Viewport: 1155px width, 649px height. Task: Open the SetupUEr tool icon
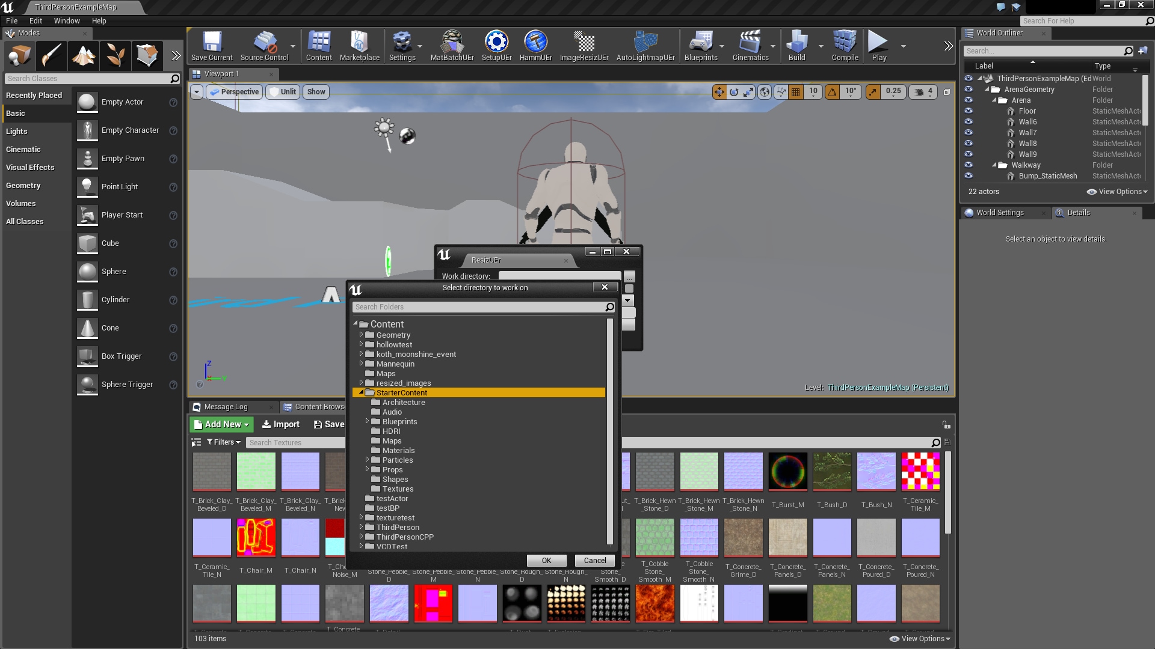(x=496, y=45)
